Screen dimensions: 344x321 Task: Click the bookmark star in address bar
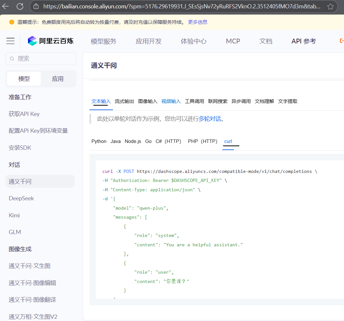point(330,6)
